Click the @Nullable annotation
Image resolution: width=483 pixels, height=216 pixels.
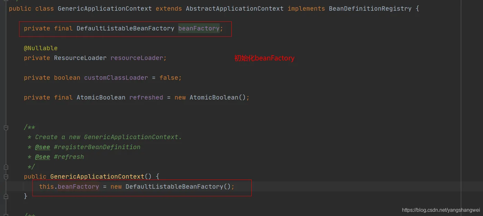point(41,48)
